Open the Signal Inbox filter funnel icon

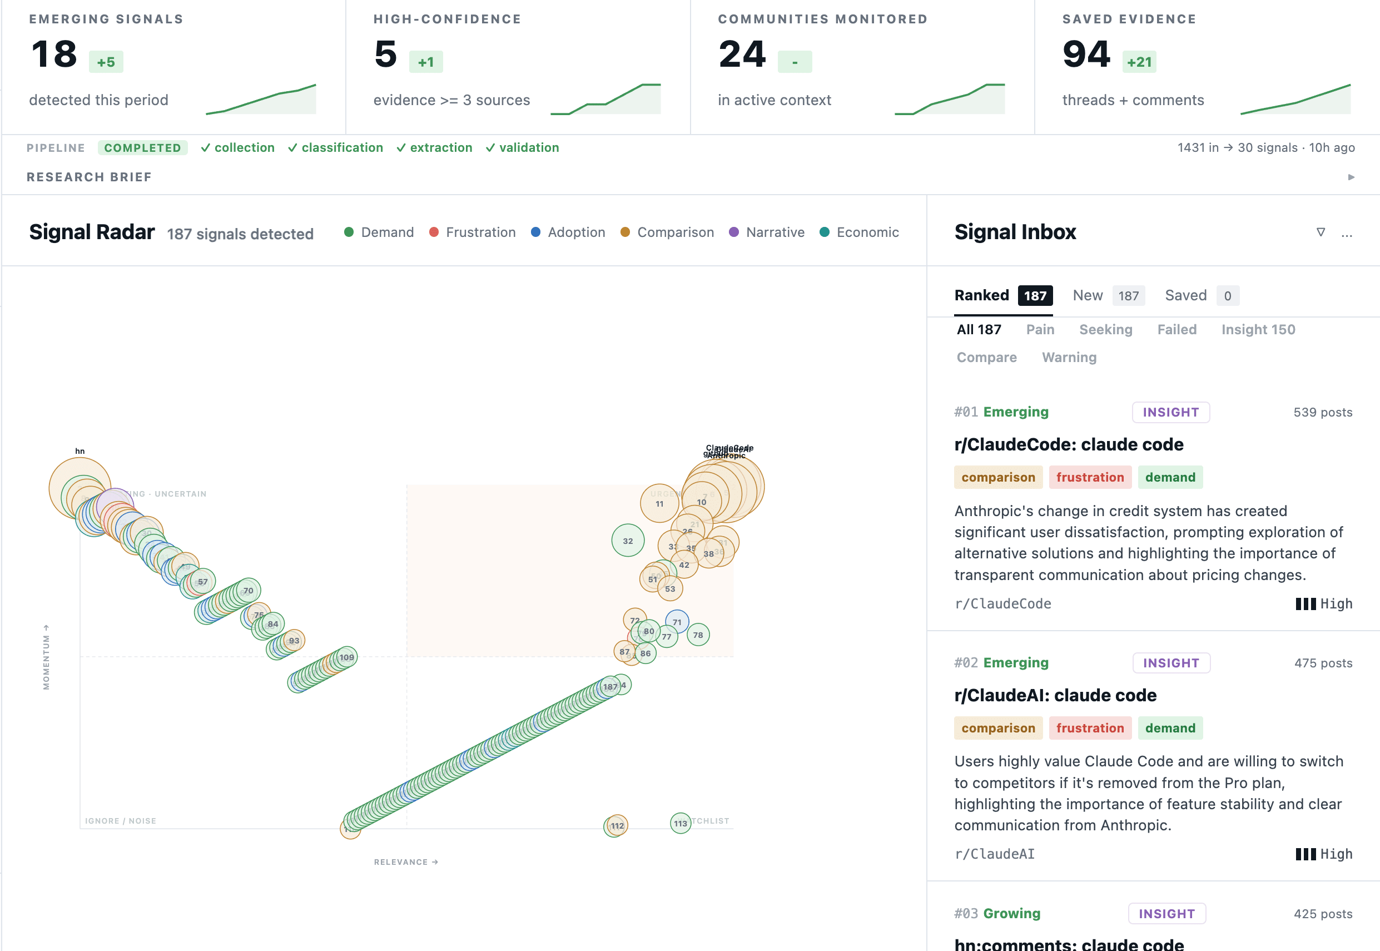1321,232
